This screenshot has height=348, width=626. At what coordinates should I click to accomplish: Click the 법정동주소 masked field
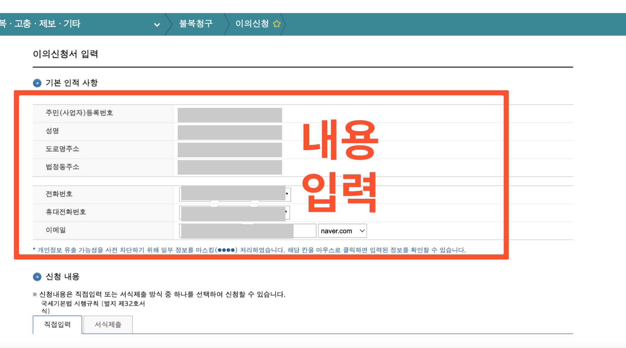pyautogui.click(x=230, y=167)
